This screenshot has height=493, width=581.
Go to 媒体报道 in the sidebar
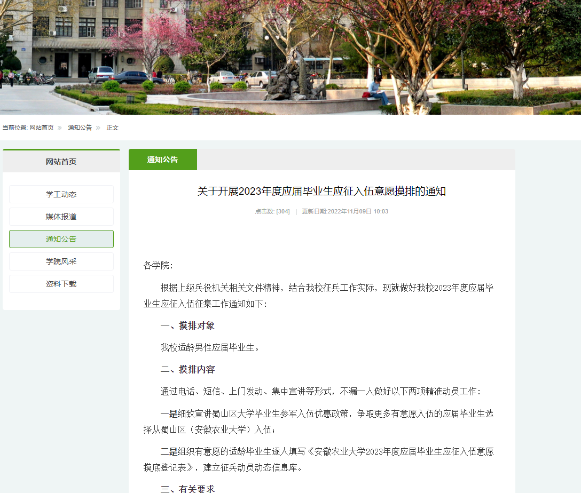click(x=61, y=217)
